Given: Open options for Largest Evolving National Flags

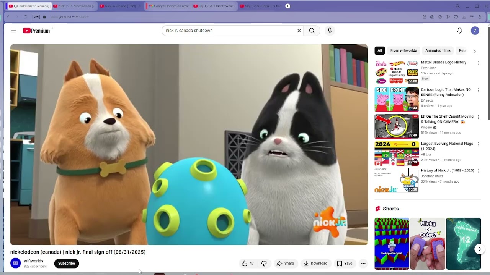Looking at the screenshot, I should (x=479, y=144).
